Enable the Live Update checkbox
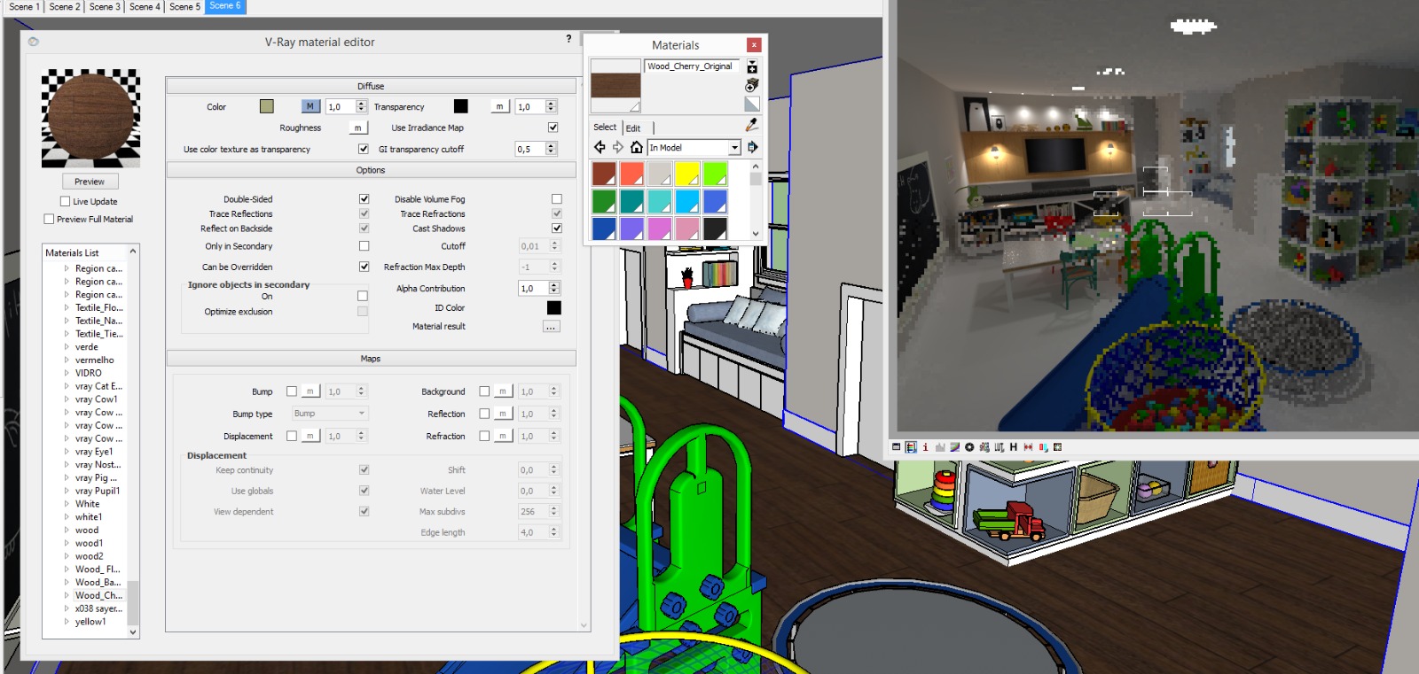Image resolution: width=1419 pixels, height=674 pixels. click(65, 202)
